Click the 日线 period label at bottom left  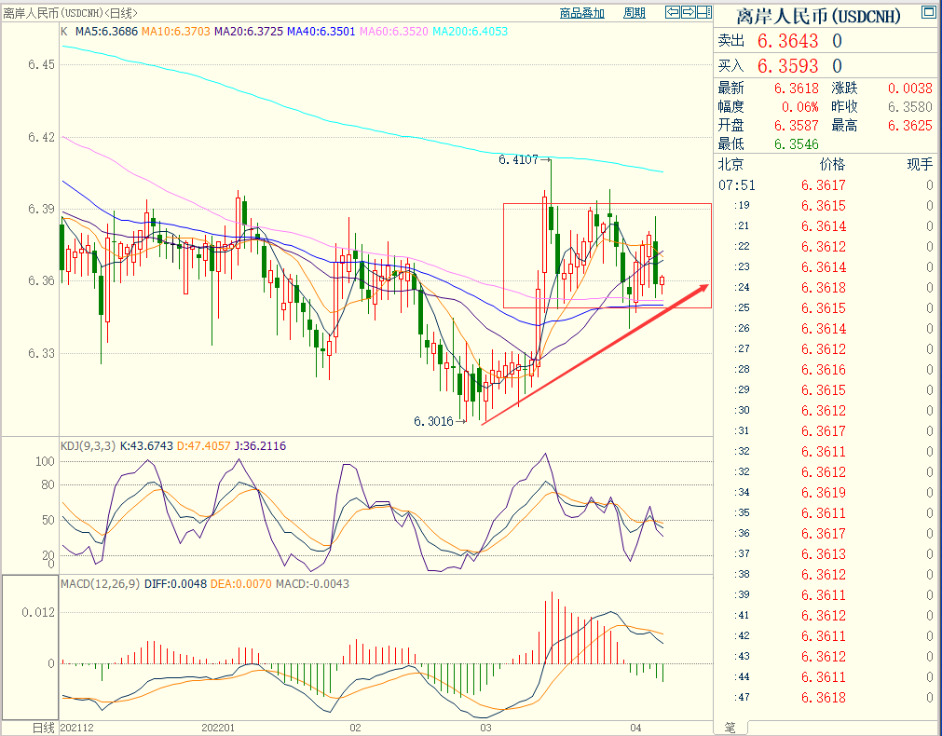coord(44,727)
